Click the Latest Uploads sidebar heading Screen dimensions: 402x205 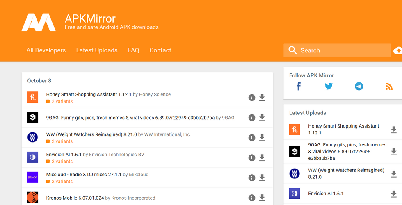pyautogui.click(x=308, y=113)
